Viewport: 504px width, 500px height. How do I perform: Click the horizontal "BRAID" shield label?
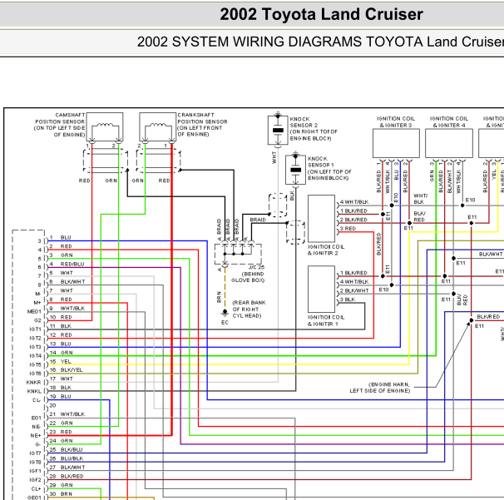click(x=258, y=220)
